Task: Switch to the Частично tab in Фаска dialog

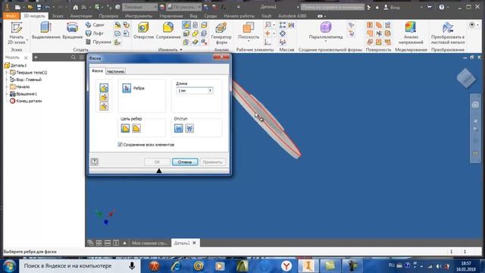Action: [x=115, y=71]
